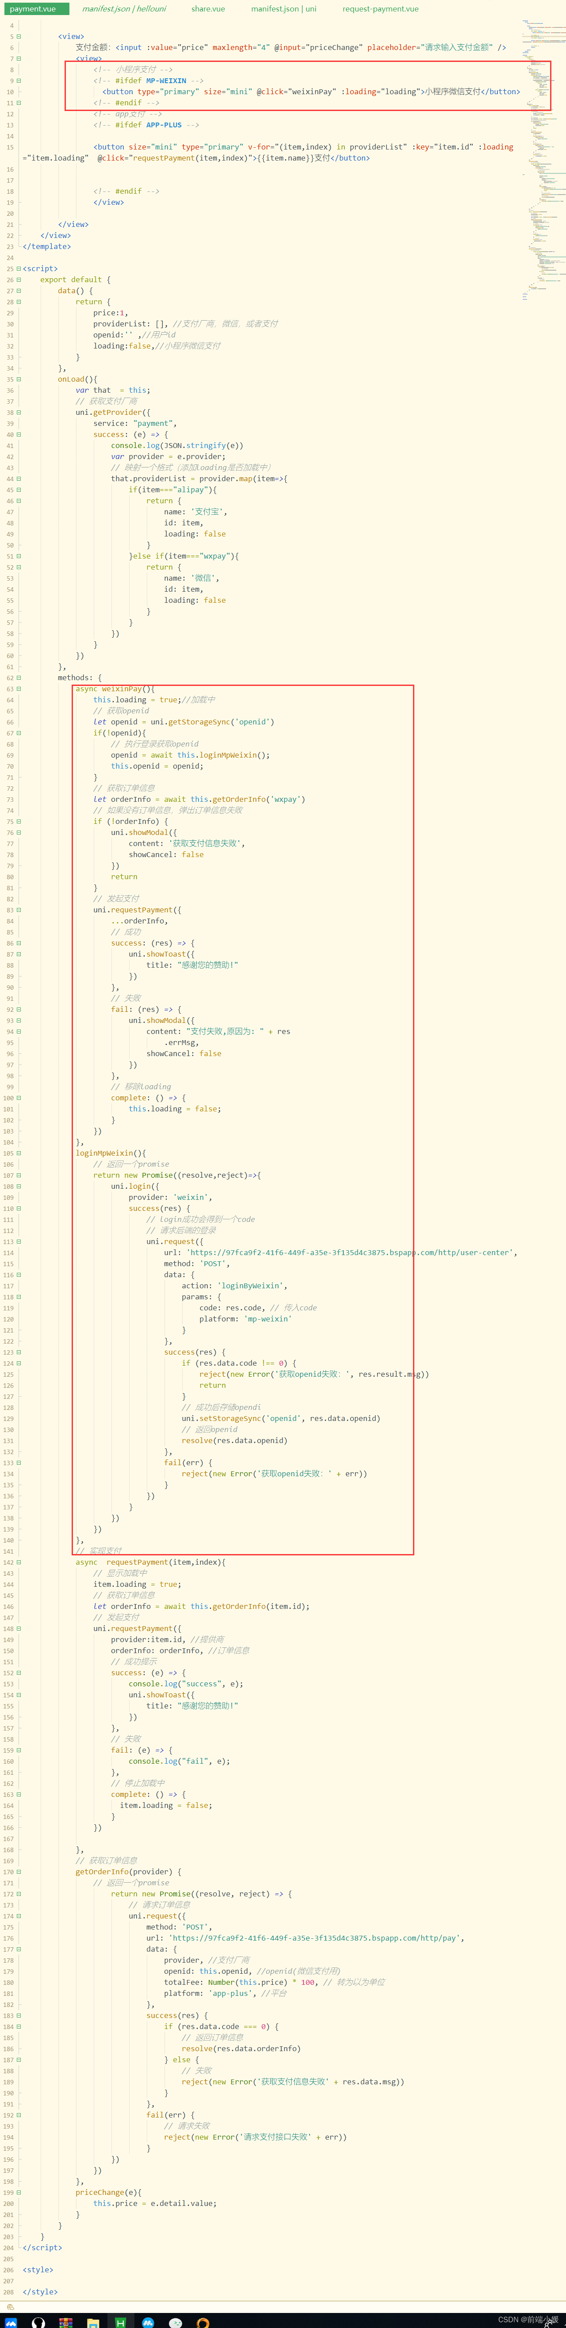Fold the requestPayment method at line 142
The image size is (566, 2328).
pos(19,1562)
